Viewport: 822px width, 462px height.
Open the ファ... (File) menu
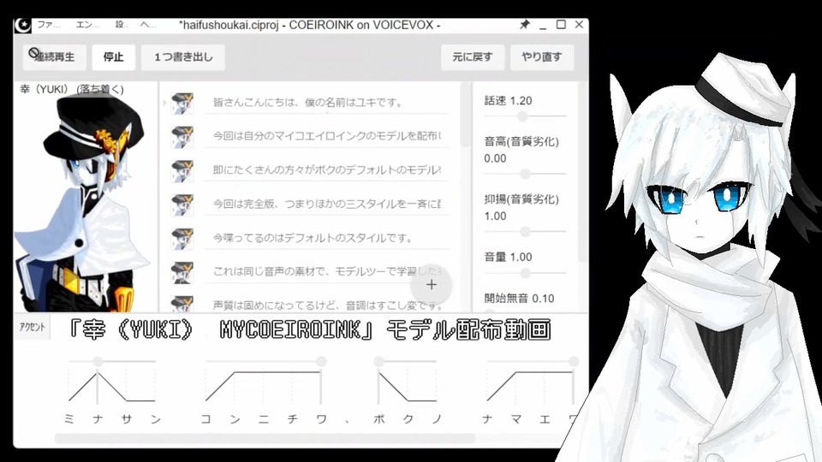pyautogui.click(x=48, y=25)
